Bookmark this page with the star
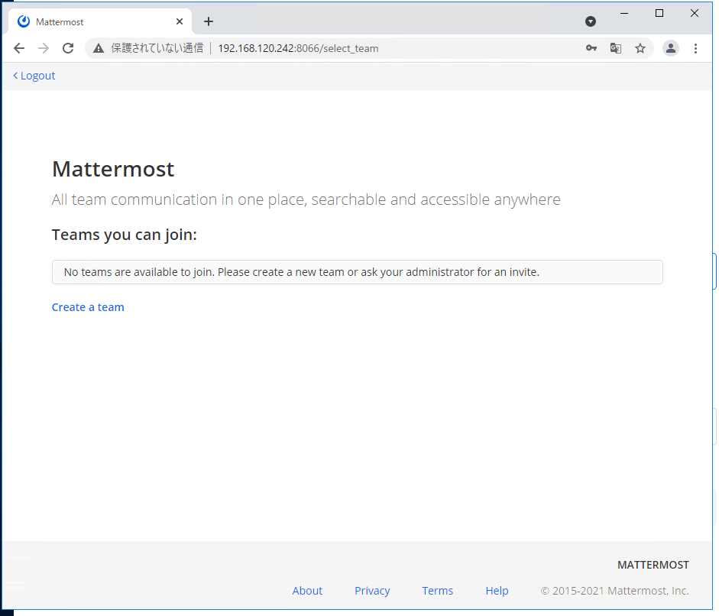The image size is (719, 616). point(640,48)
